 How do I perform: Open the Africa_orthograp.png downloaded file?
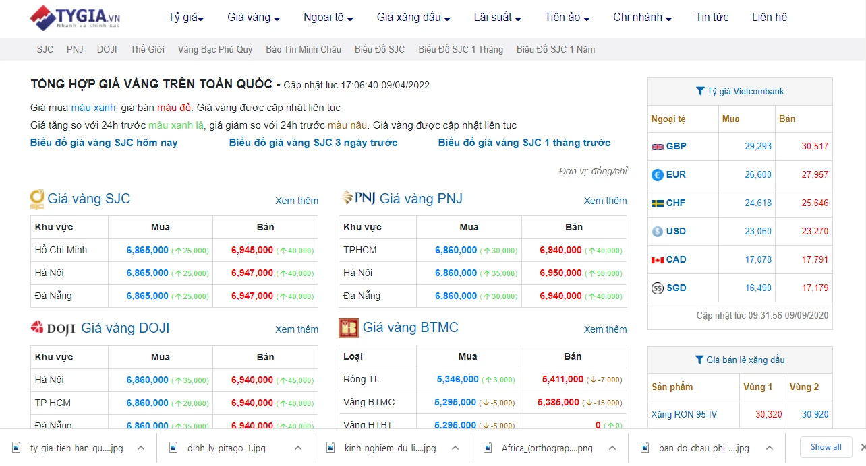point(546,446)
